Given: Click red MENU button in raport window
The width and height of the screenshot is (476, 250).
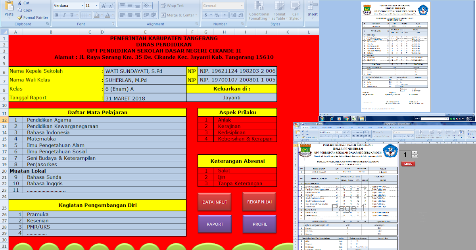Looking at the screenshot, I should coord(408,164).
